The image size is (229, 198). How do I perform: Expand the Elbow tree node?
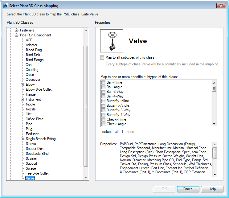(x=22, y=85)
